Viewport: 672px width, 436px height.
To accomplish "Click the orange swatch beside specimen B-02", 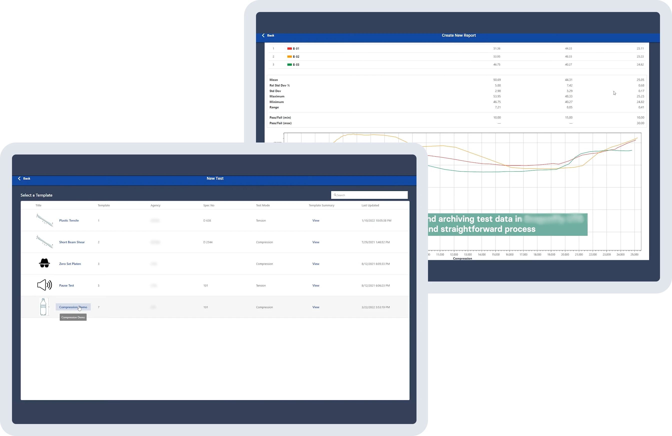I will pyautogui.click(x=289, y=56).
